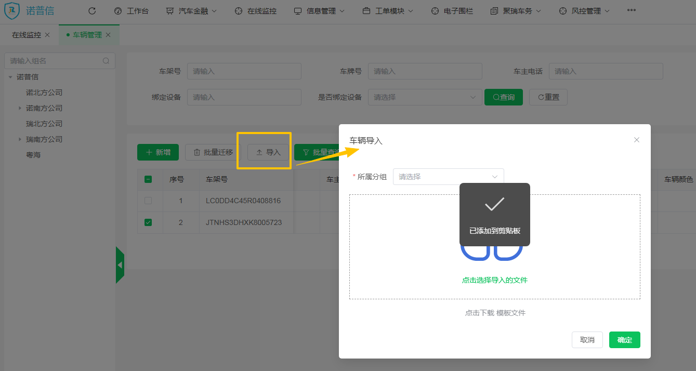Screen dimensions: 696x371
Task: Expand the 诺南方公司 tree node
Action: point(20,108)
